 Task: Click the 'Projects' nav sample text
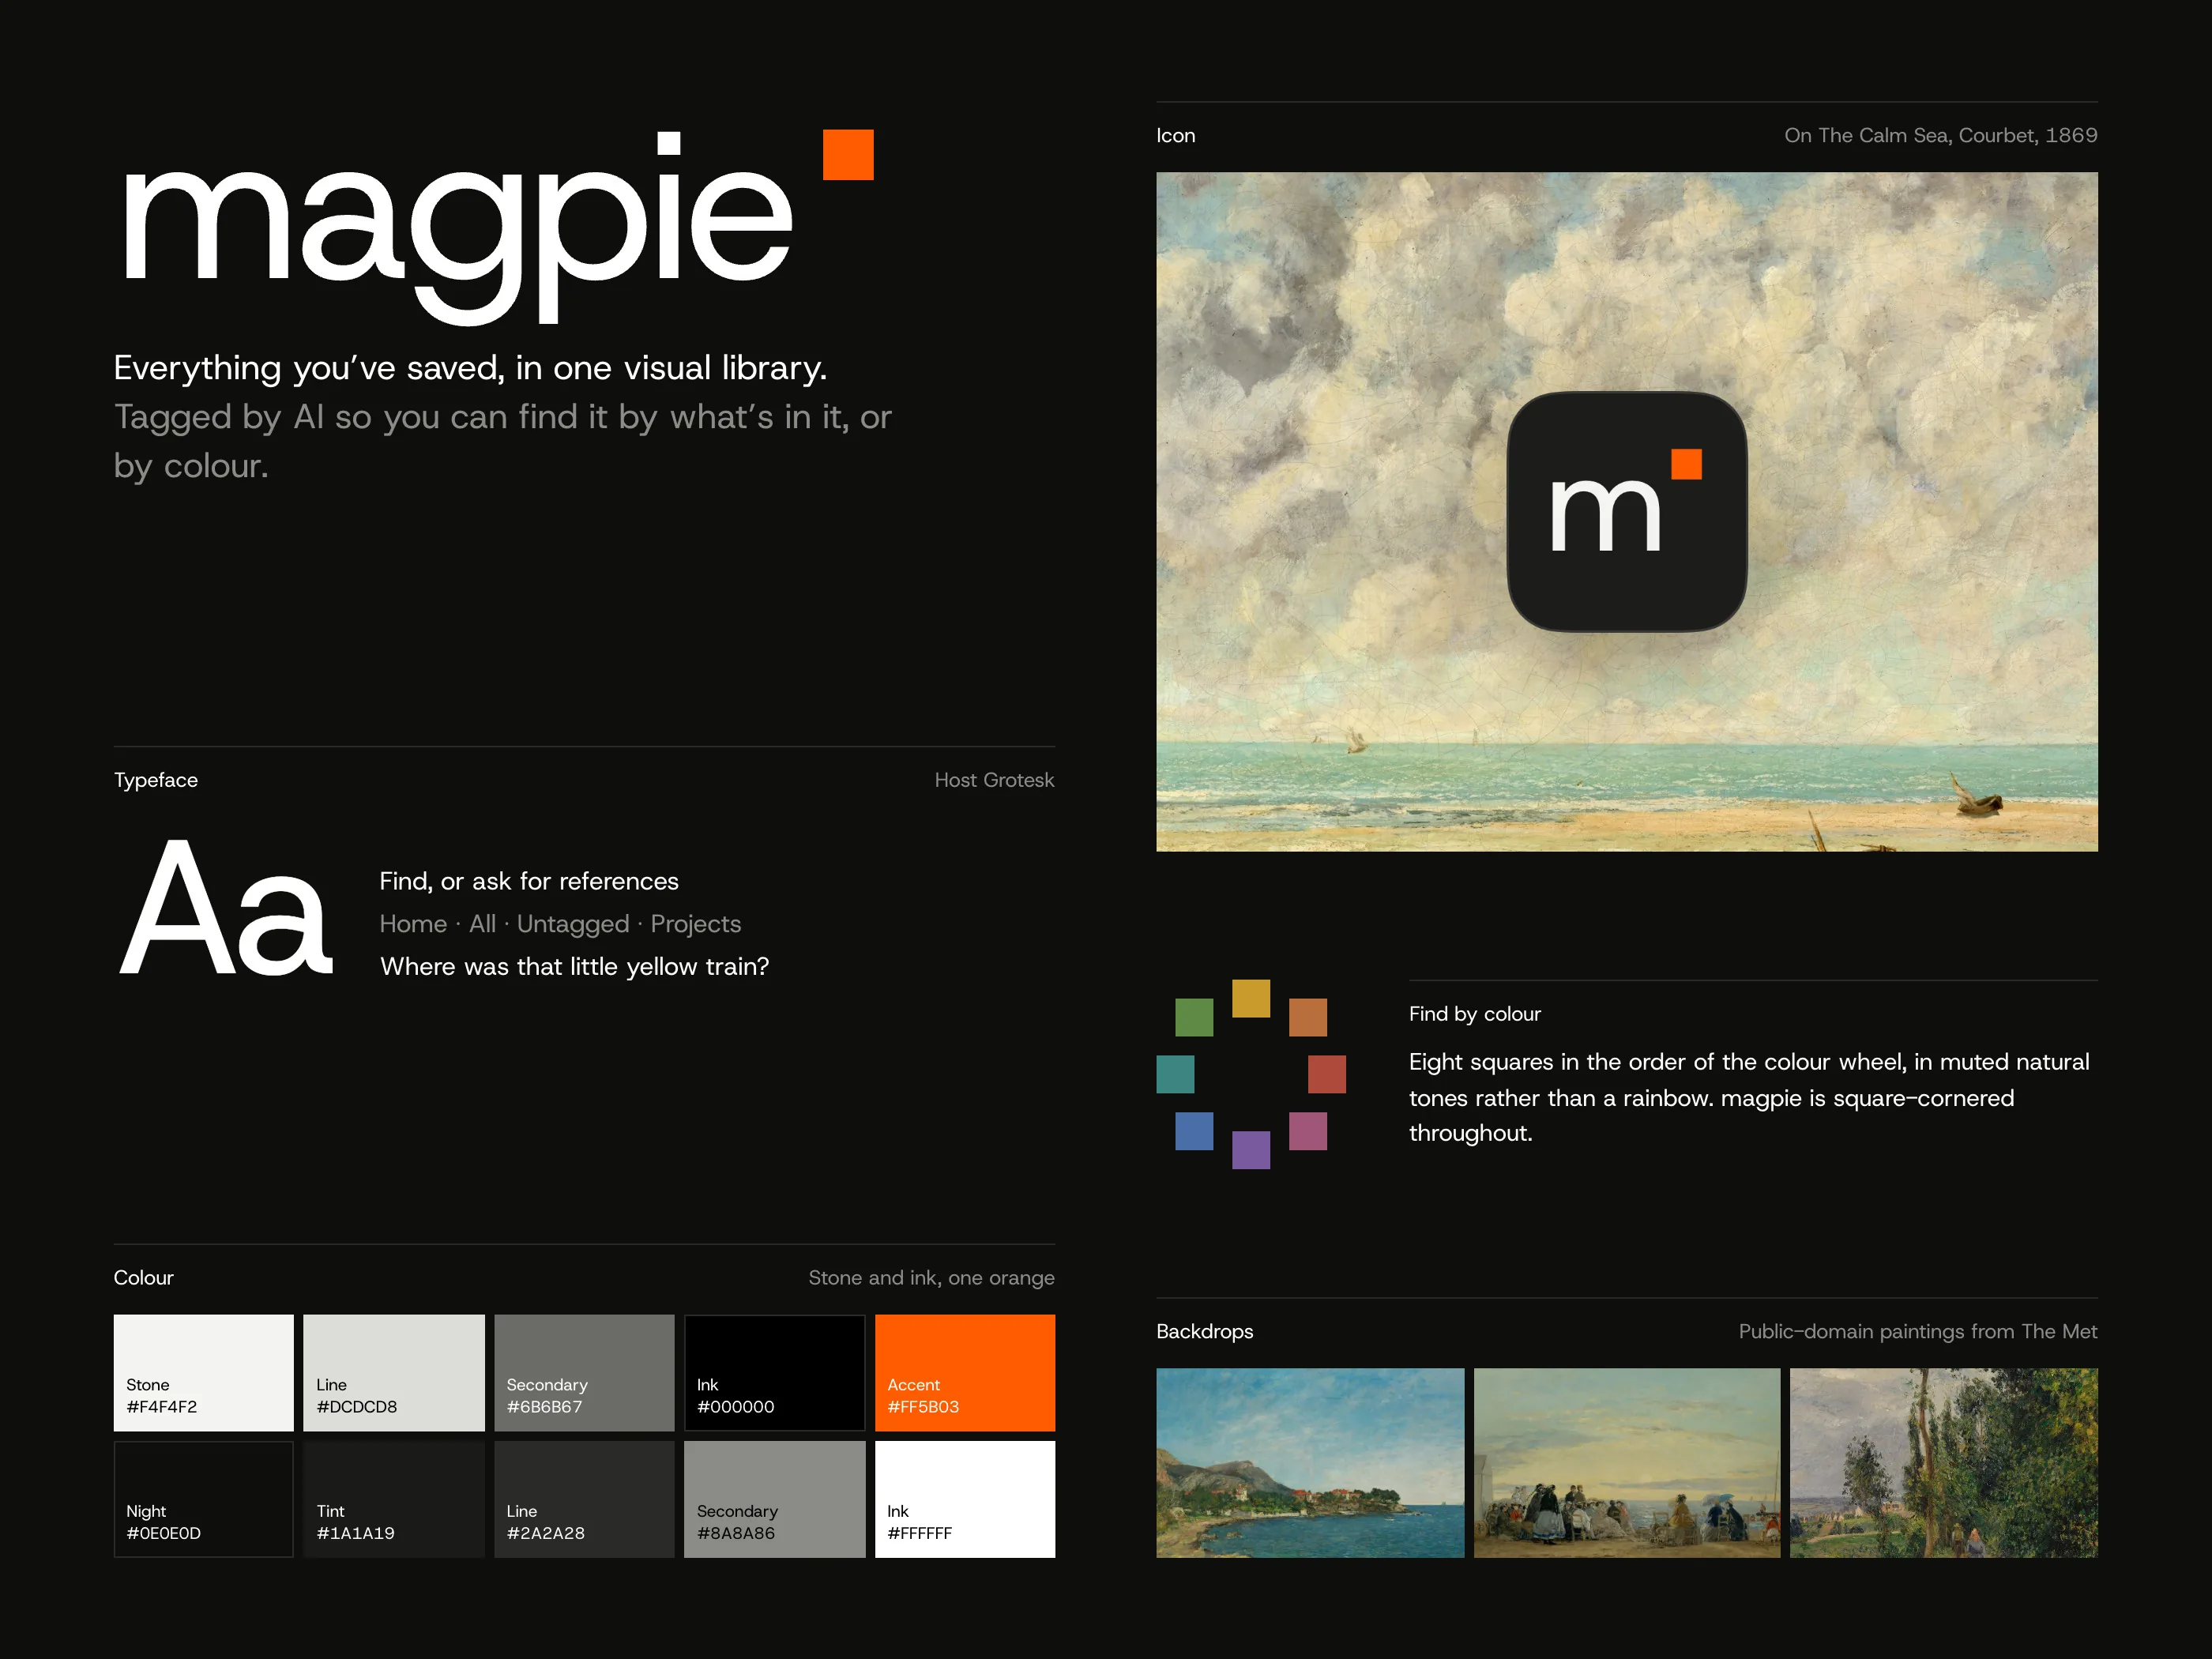(696, 924)
